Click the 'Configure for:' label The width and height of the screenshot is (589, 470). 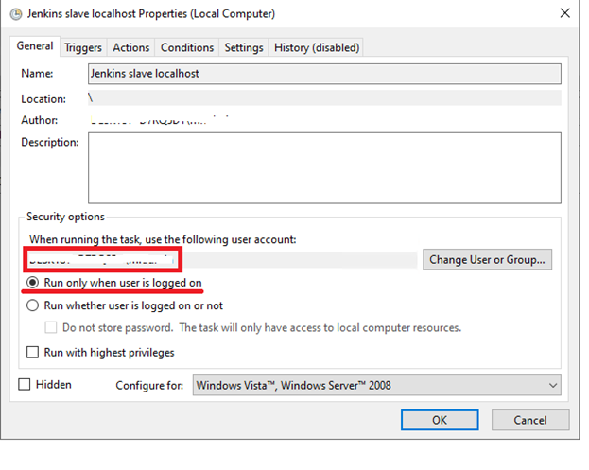[149, 386]
